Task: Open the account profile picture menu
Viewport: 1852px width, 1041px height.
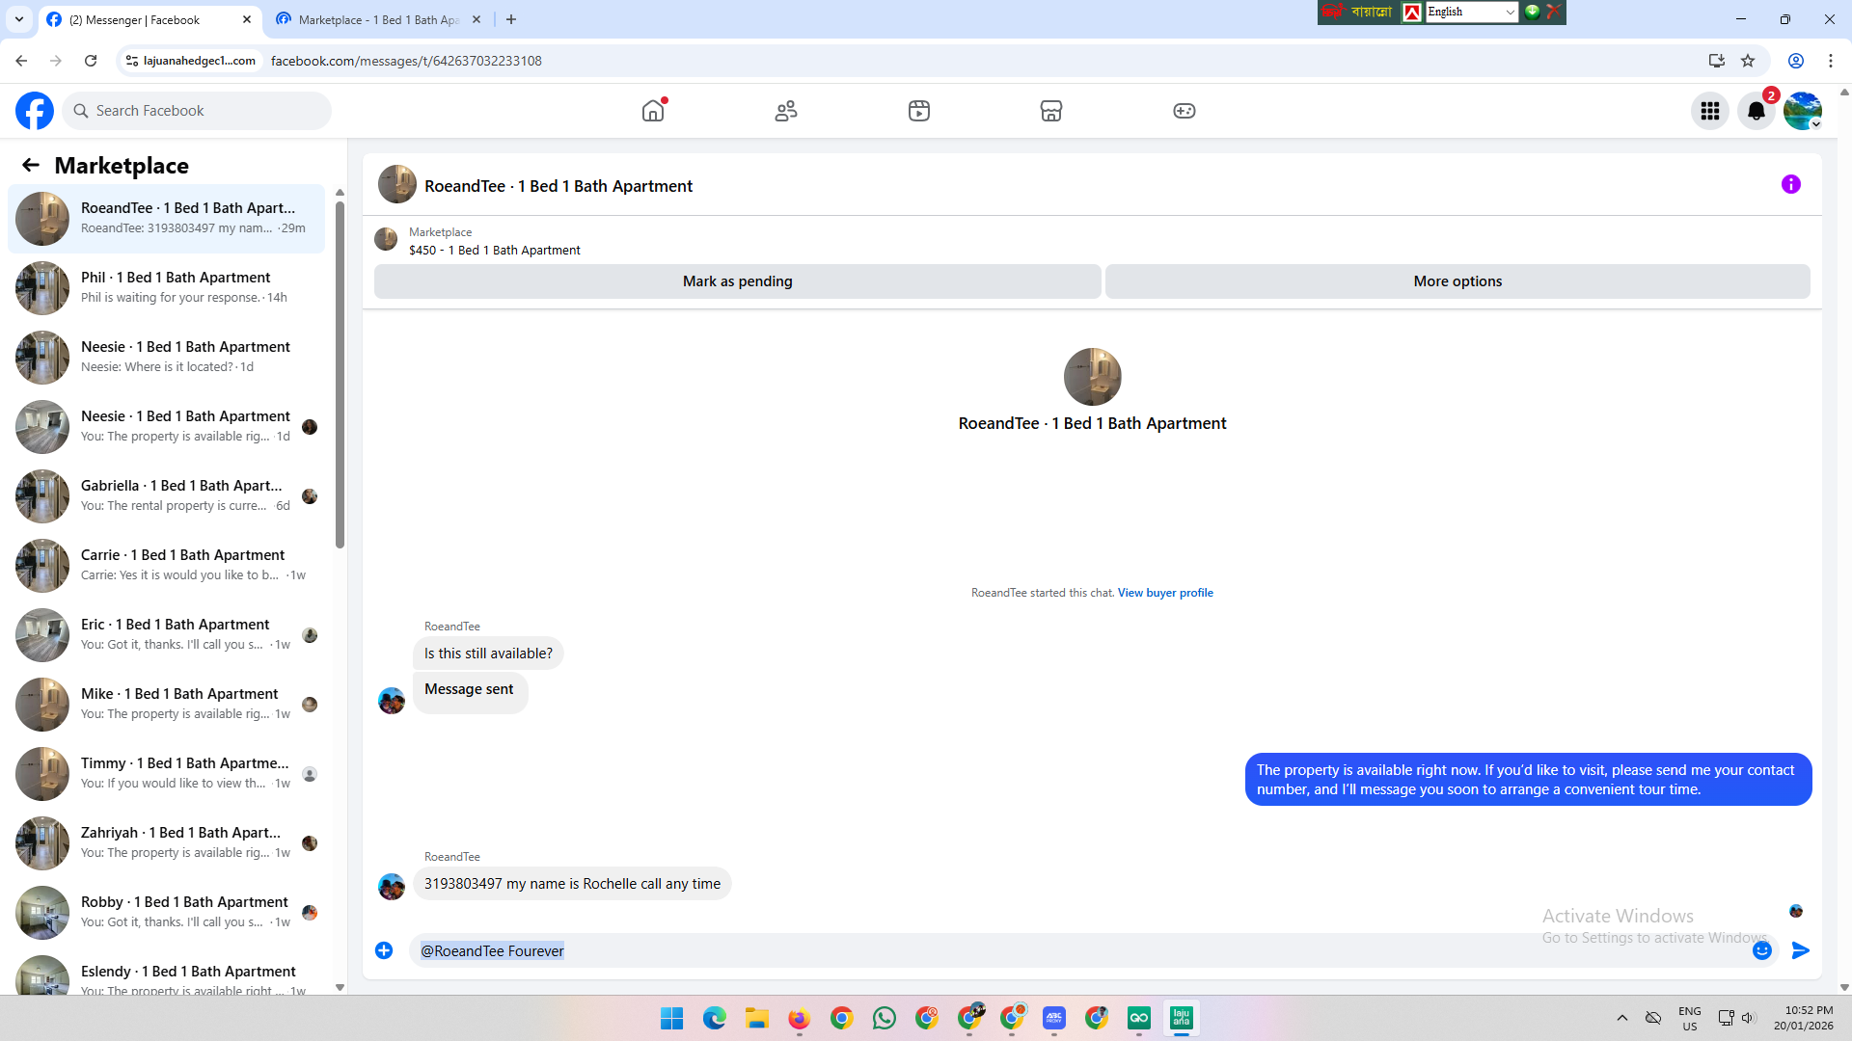Action: pyautogui.click(x=1803, y=111)
